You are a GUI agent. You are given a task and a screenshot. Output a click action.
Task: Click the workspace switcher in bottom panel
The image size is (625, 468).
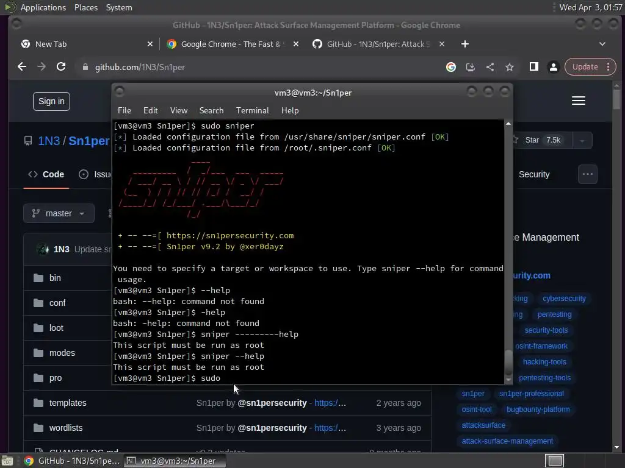554,461
